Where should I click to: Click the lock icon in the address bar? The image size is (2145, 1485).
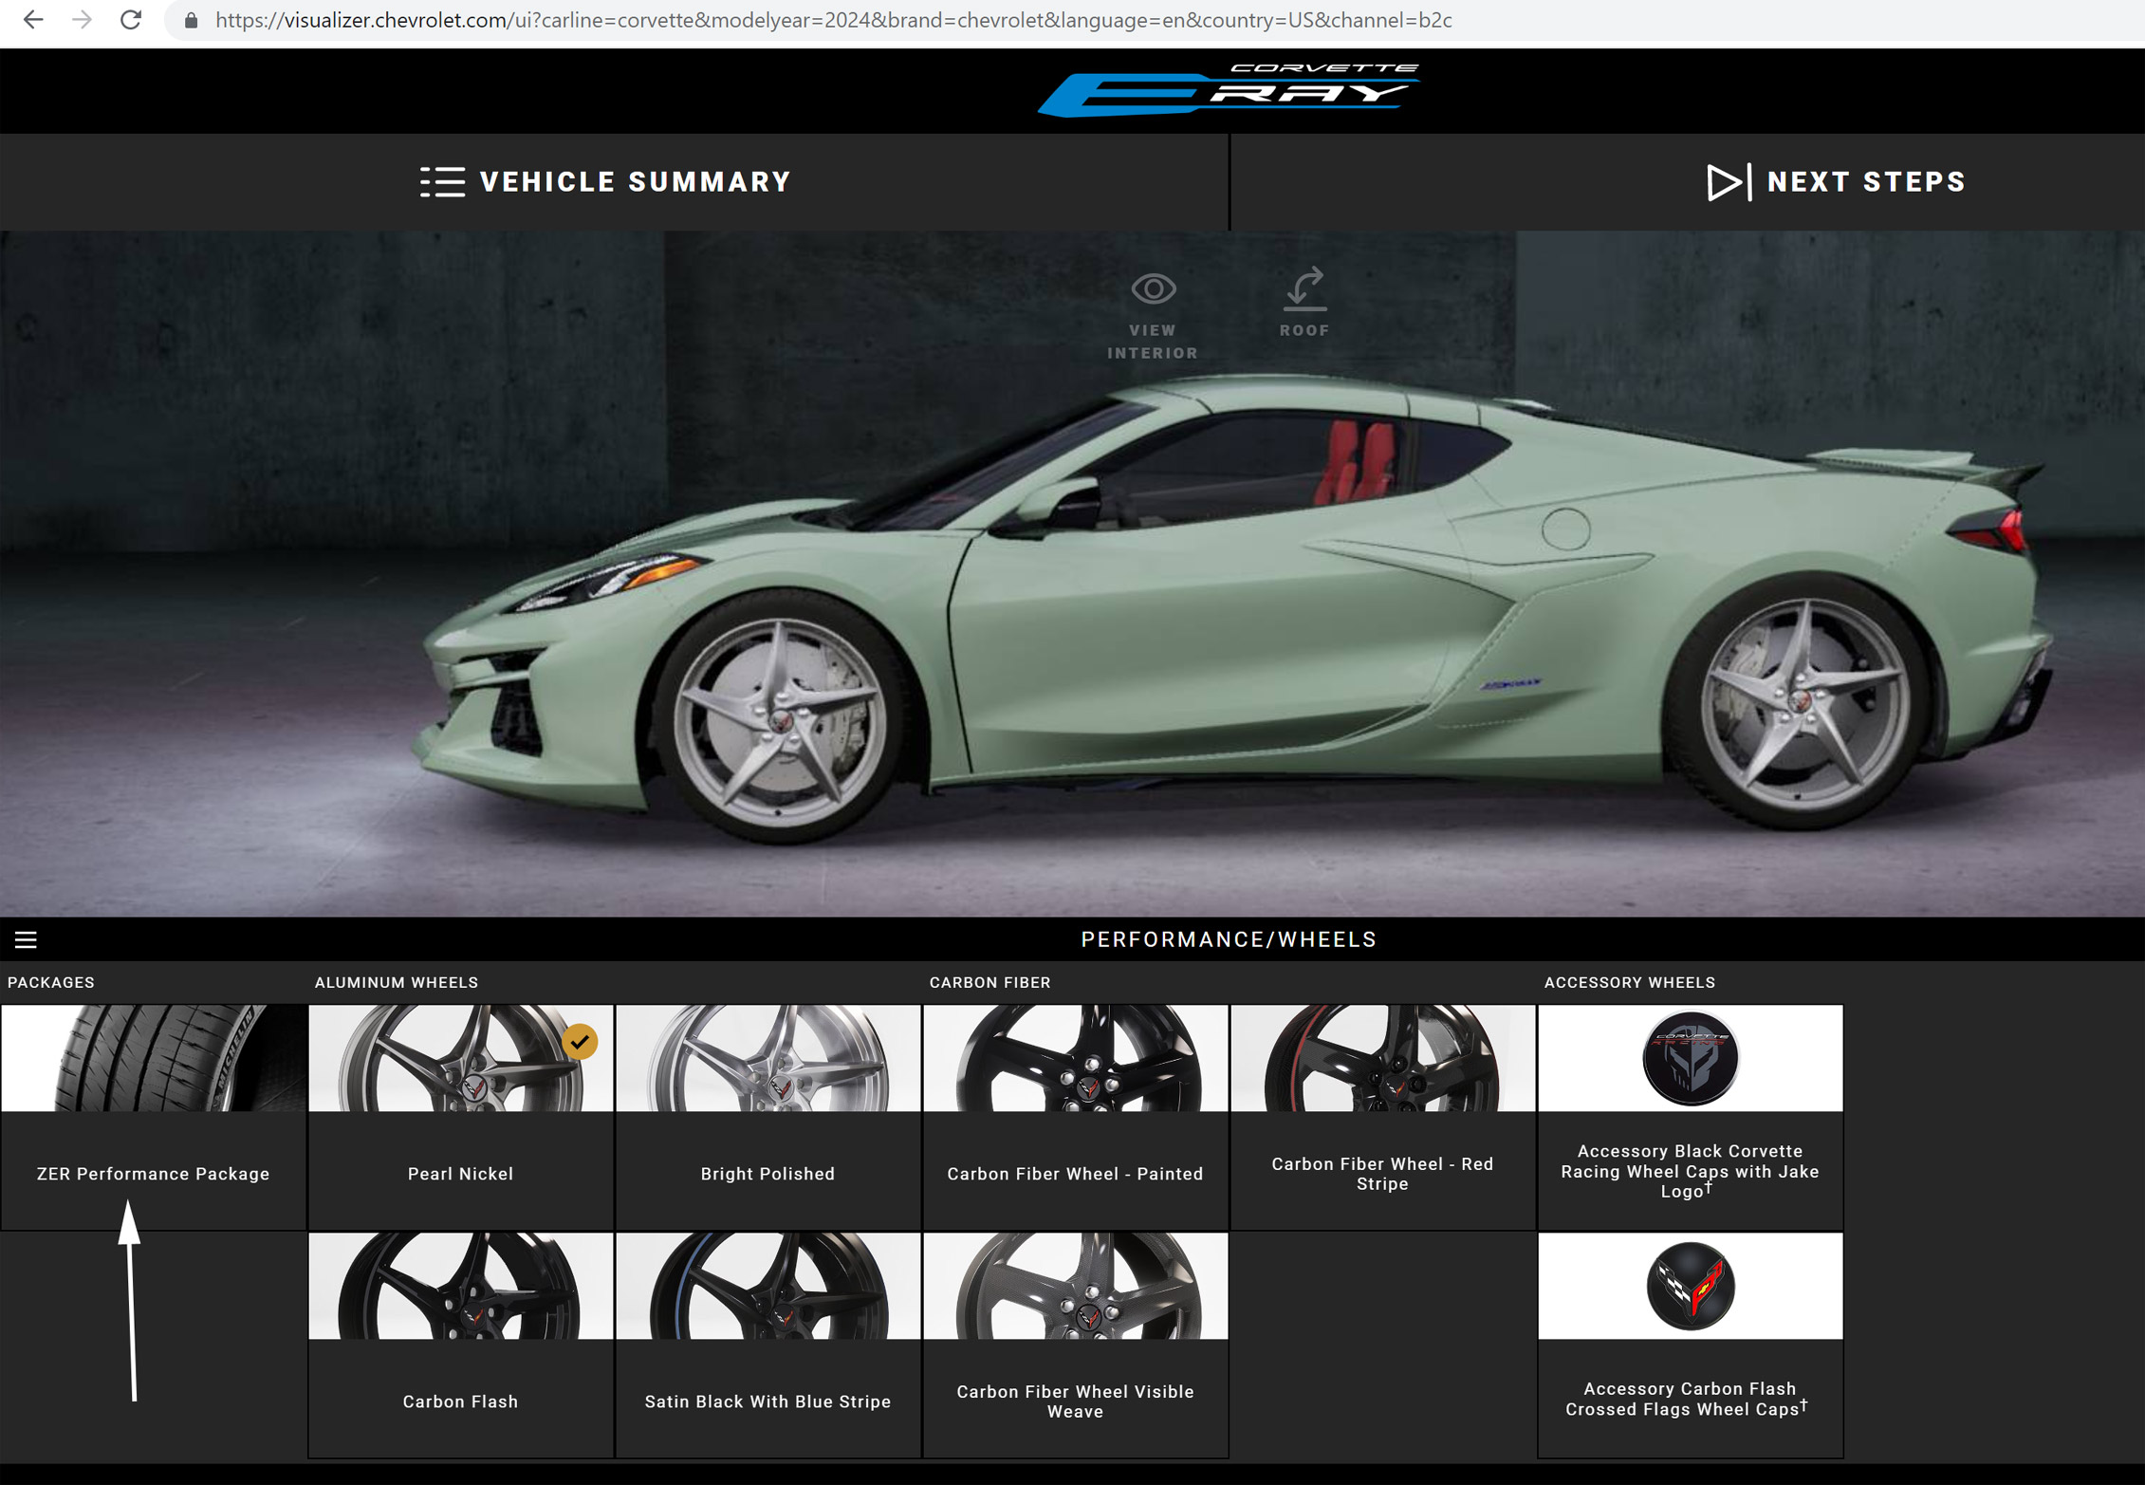coord(191,21)
